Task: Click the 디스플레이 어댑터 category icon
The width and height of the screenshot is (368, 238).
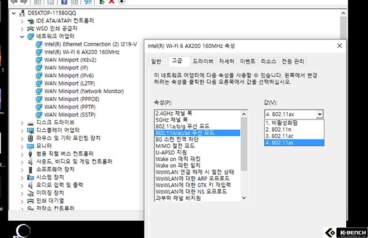Action: coord(31,131)
